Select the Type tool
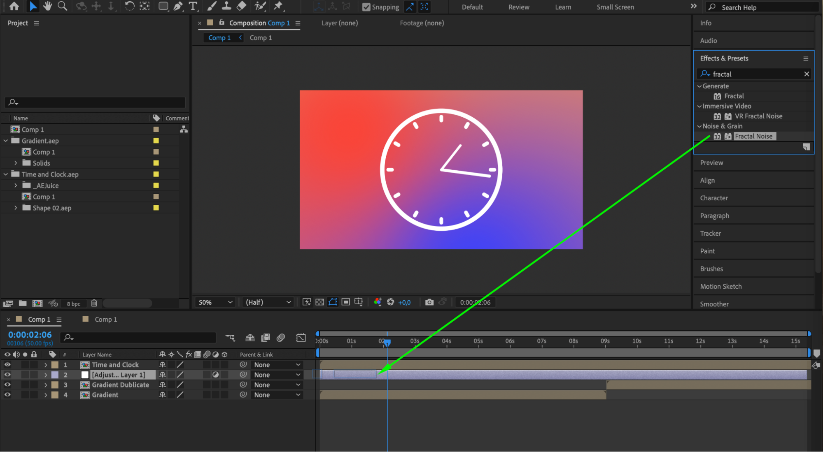 pos(193,6)
